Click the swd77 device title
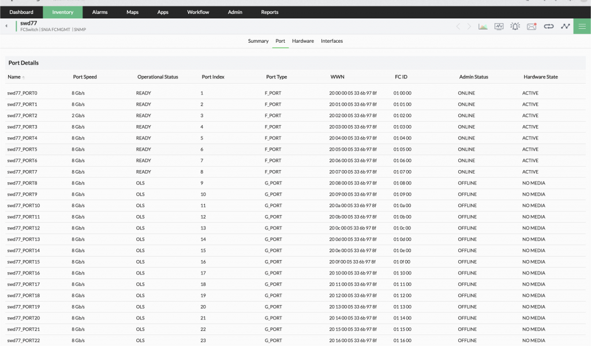This screenshot has height=346, width=591. pyautogui.click(x=29, y=23)
